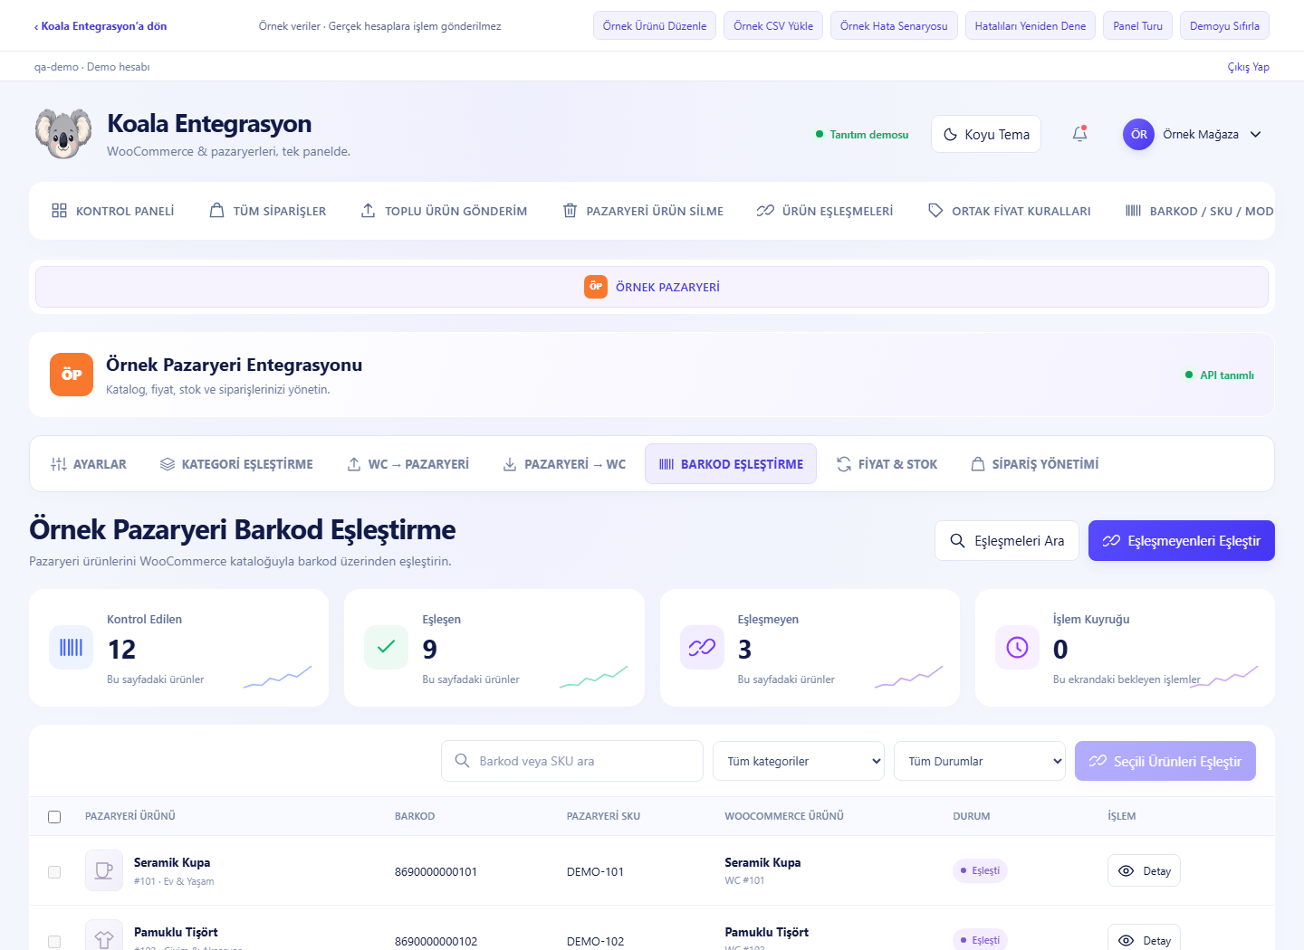View Seramik Kupa details with Detay
1304x950 pixels.
pyautogui.click(x=1144, y=870)
